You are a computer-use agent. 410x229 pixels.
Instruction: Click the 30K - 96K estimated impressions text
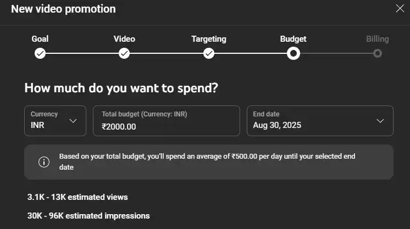(x=88, y=216)
